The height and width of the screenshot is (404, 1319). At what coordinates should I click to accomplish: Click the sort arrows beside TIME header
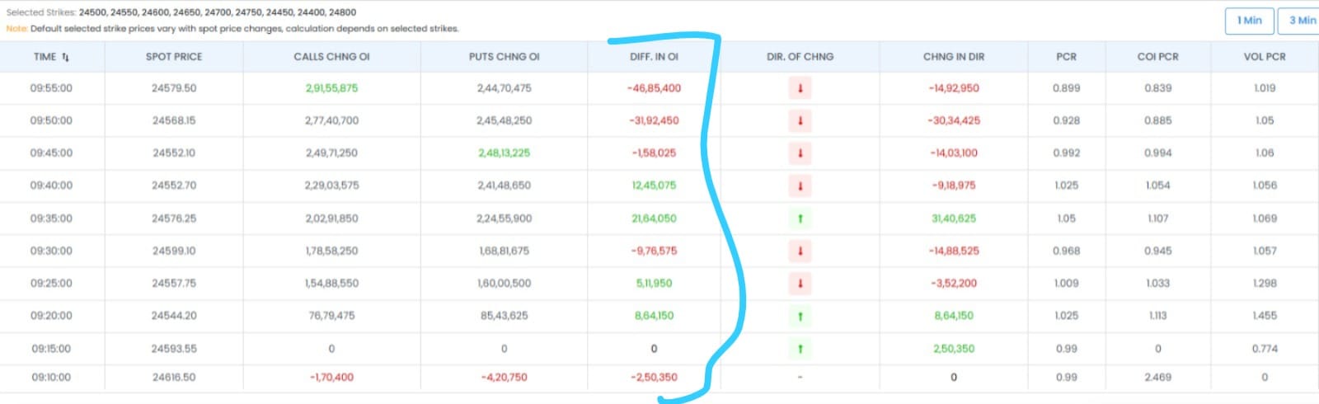click(66, 57)
